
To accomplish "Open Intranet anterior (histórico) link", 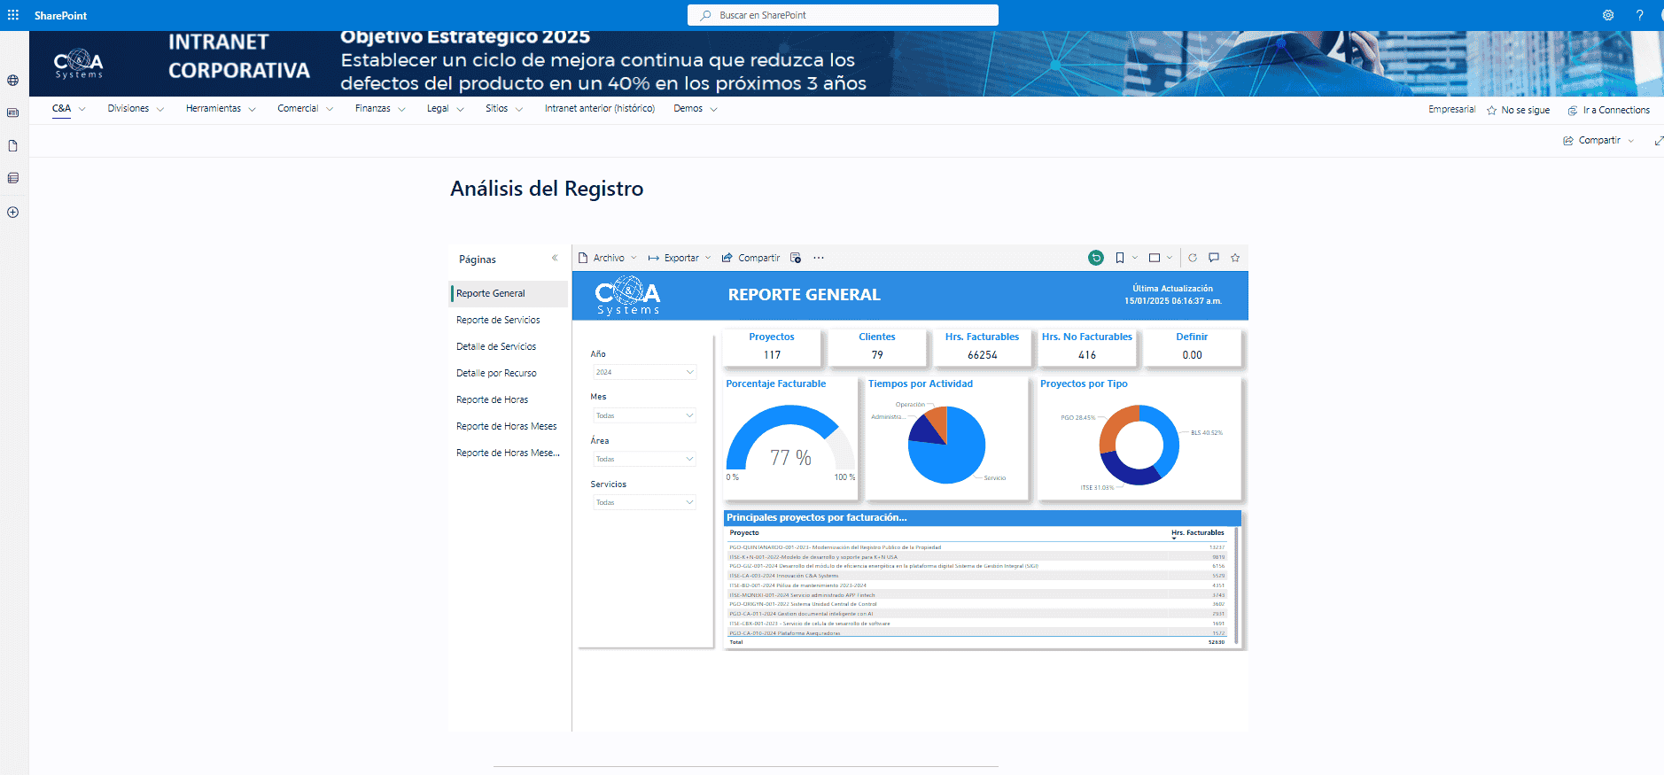I will 600,109.
